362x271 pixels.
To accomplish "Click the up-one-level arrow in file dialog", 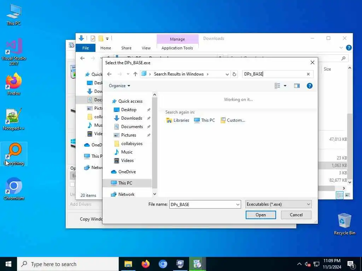I will (x=135, y=74).
